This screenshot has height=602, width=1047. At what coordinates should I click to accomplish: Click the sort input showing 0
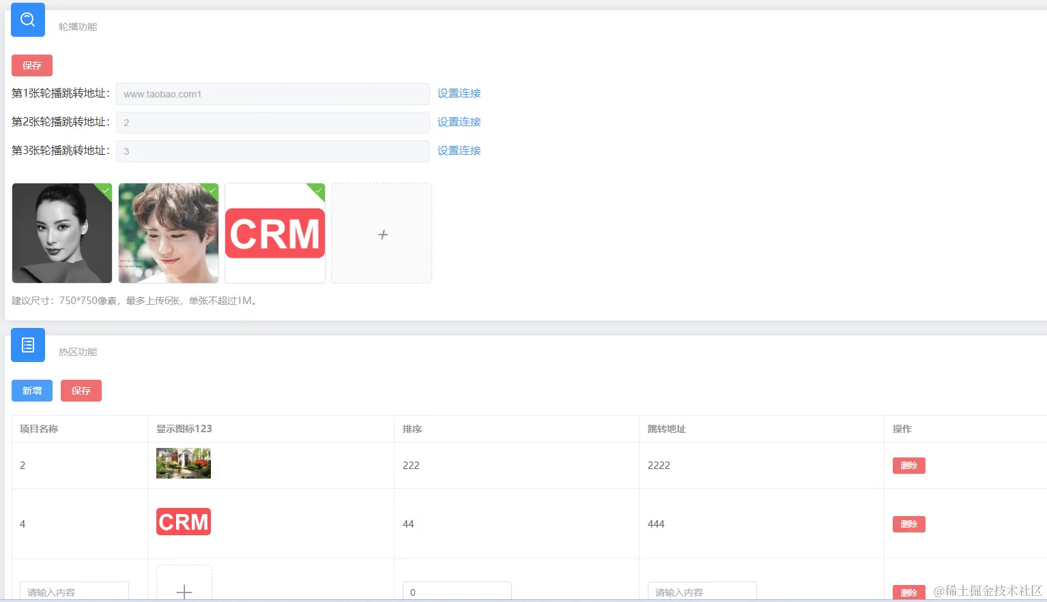[x=457, y=592]
